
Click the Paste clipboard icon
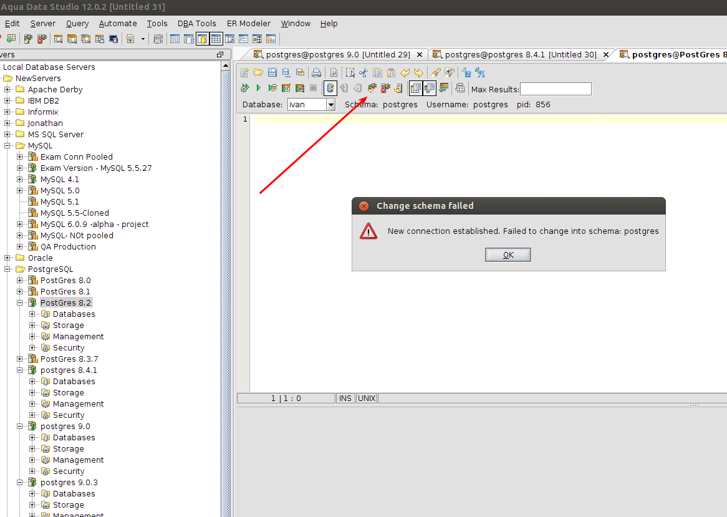click(x=391, y=72)
